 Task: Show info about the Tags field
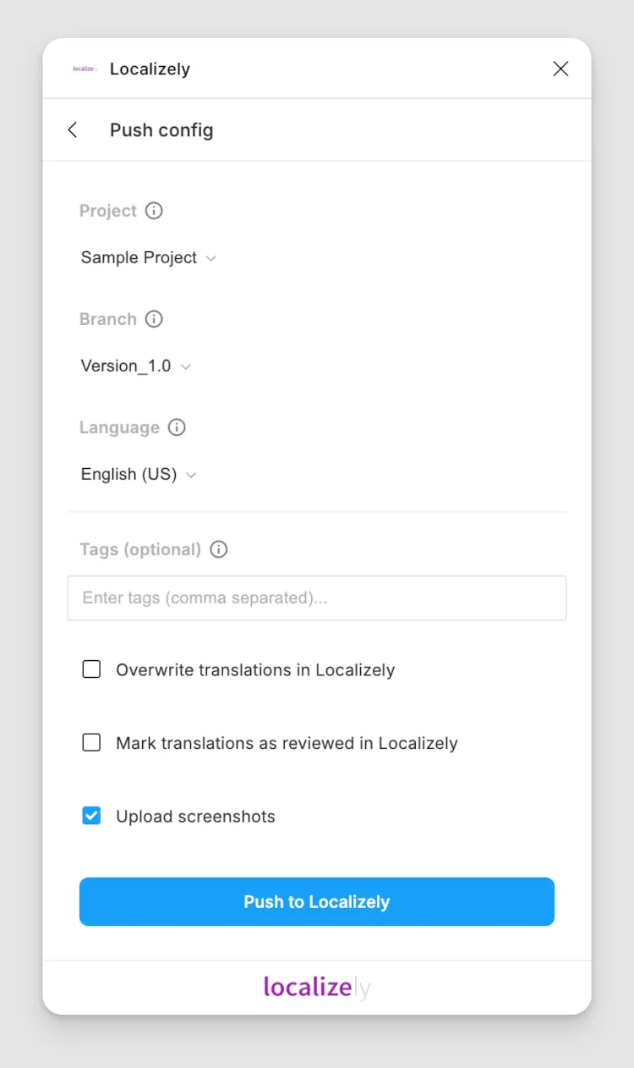[x=219, y=549]
